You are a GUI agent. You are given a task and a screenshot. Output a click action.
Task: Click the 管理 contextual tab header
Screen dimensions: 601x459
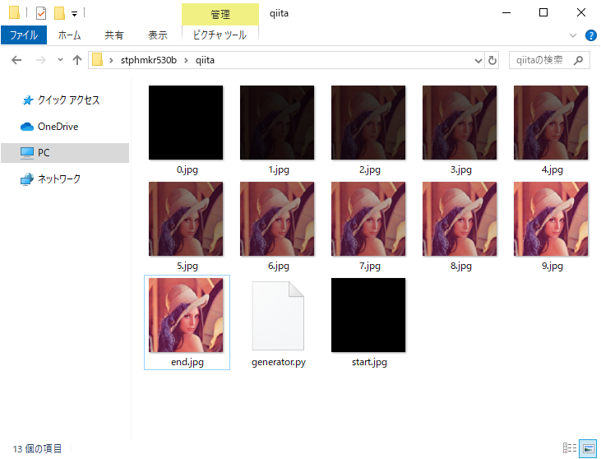(x=220, y=15)
